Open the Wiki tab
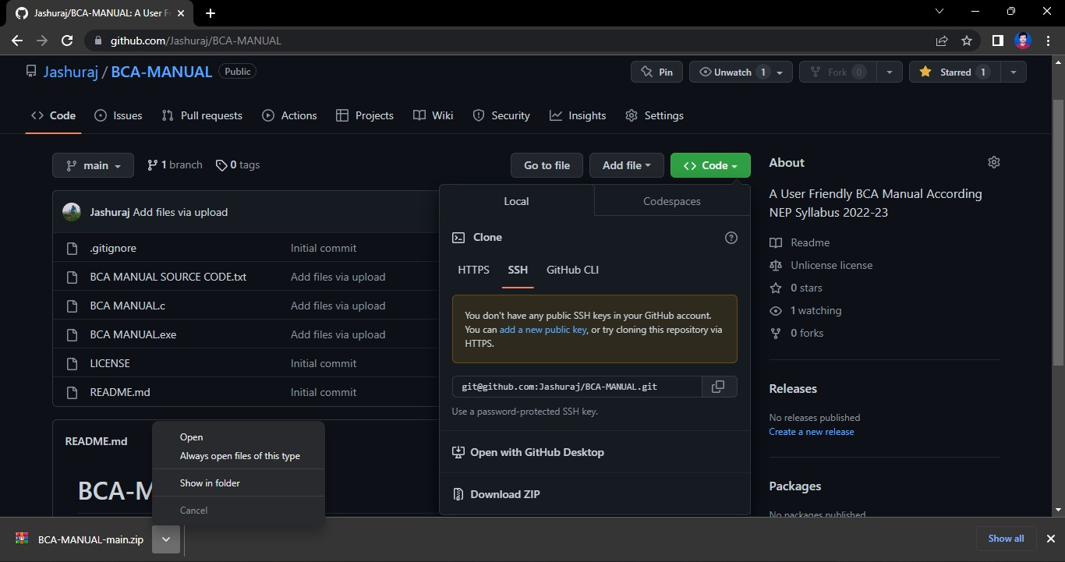This screenshot has width=1065, height=562. coord(433,115)
